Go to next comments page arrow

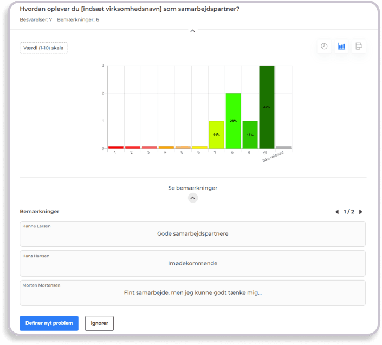361,212
